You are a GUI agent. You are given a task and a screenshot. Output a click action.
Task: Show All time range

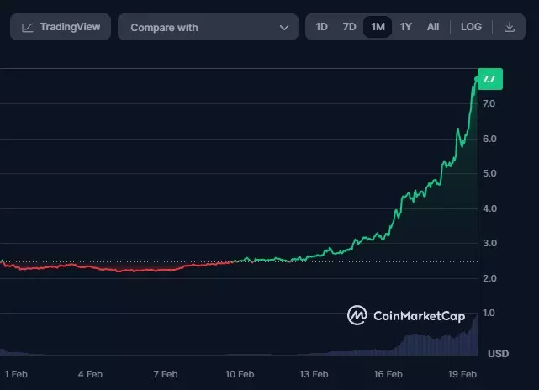click(x=433, y=27)
